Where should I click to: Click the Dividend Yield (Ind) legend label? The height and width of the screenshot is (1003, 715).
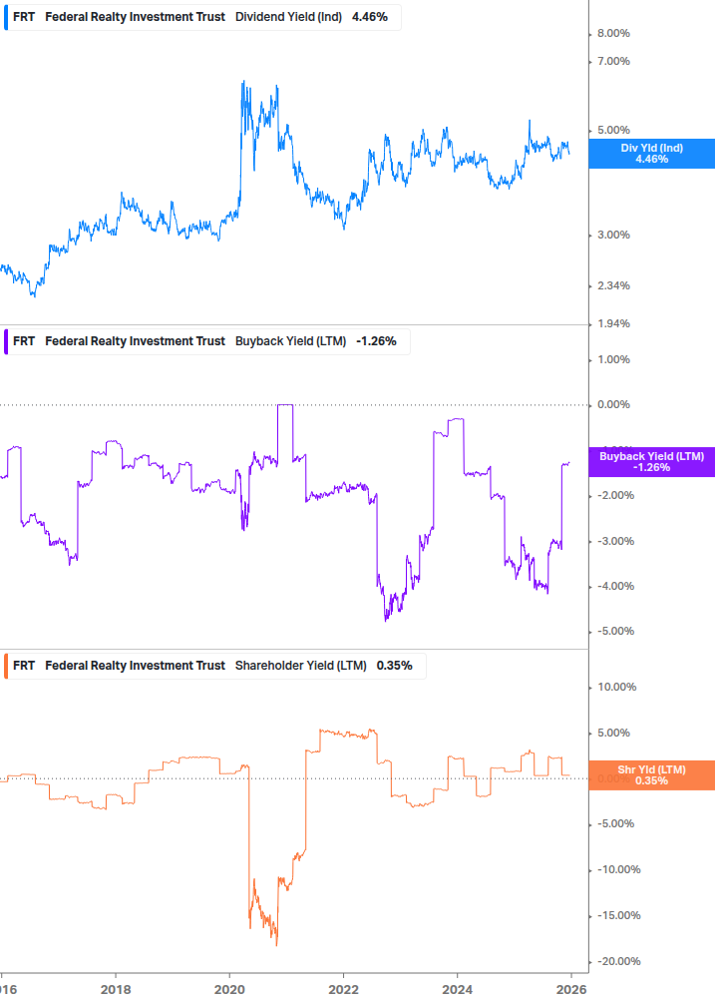click(289, 17)
